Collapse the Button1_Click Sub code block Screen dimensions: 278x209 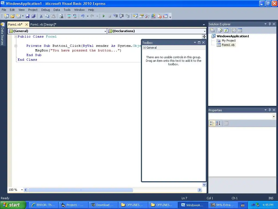click(16, 46)
